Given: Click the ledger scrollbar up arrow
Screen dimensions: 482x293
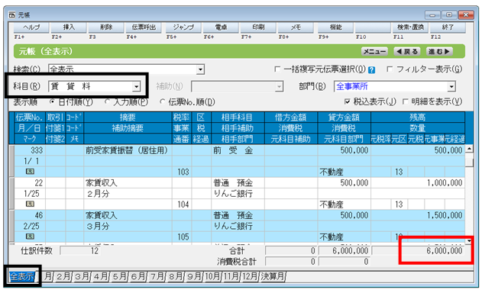Looking at the screenshot, I should tap(469, 150).
